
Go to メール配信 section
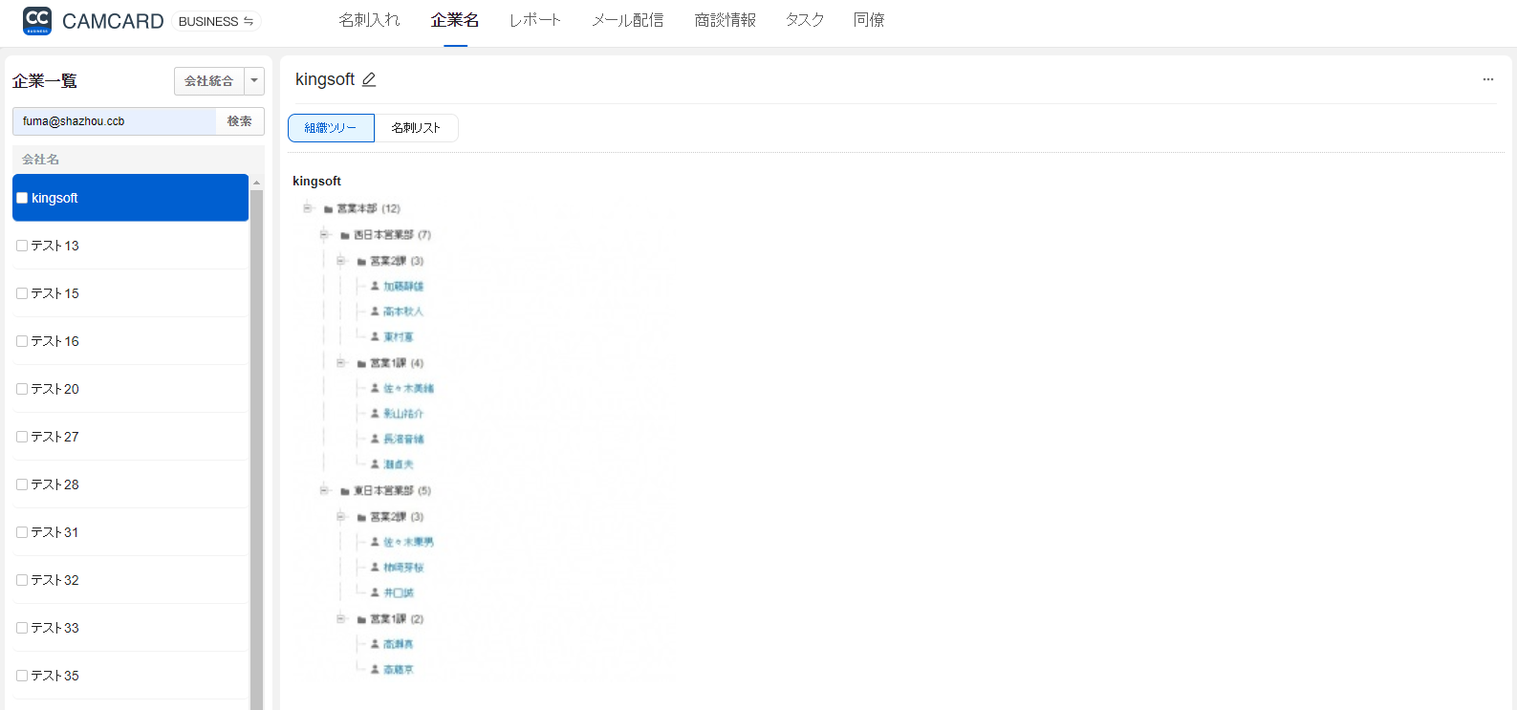pos(628,20)
